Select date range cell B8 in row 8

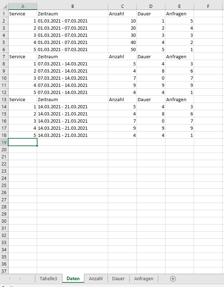tap(73, 64)
